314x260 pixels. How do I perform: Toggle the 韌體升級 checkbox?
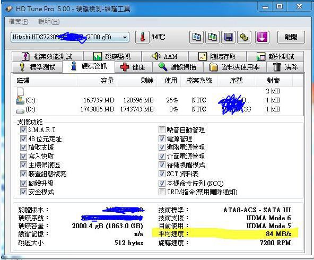[23, 183]
